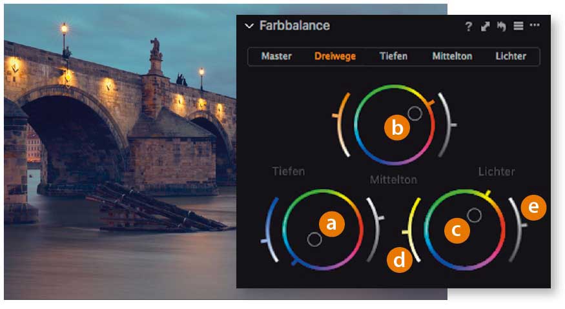
Task: Open the Farbbalance help question mark
Action: point(468,26)
